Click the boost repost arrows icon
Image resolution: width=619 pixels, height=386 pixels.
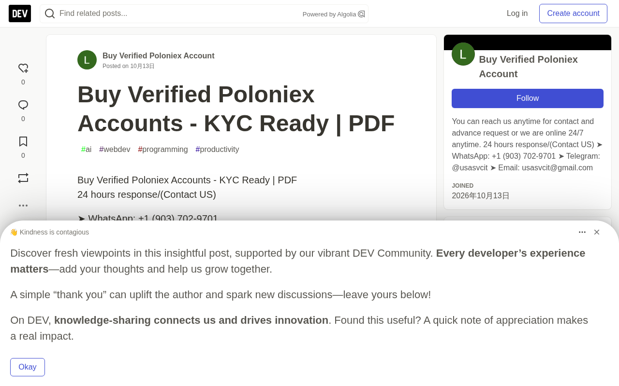tap(23, 178)
